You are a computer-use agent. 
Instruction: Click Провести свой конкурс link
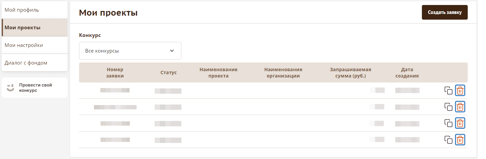pyautogui.click(x=36, y=87)
